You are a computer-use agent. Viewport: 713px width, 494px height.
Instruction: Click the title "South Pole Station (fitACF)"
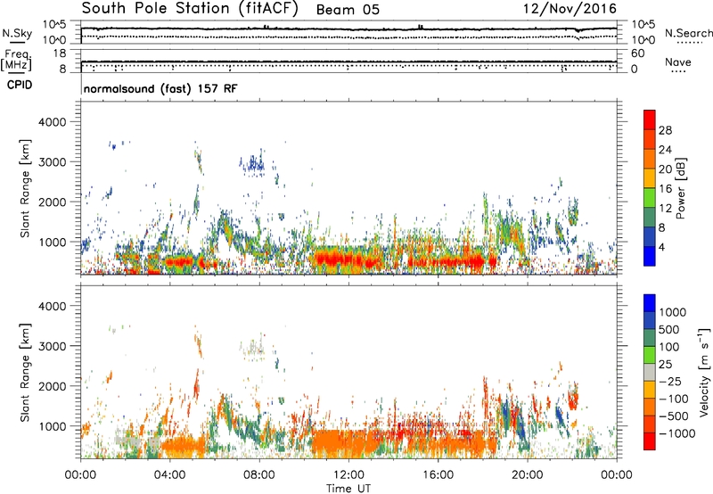(190, 9)
